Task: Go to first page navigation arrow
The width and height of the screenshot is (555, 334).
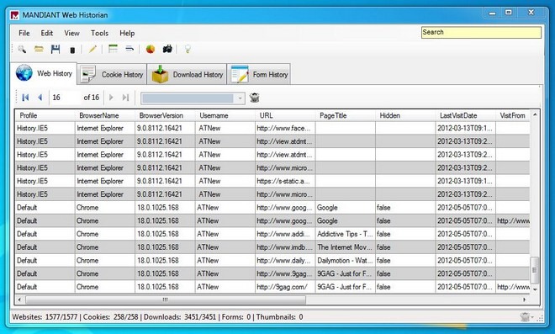Action: pyautogui.click(x=25, y=98)
